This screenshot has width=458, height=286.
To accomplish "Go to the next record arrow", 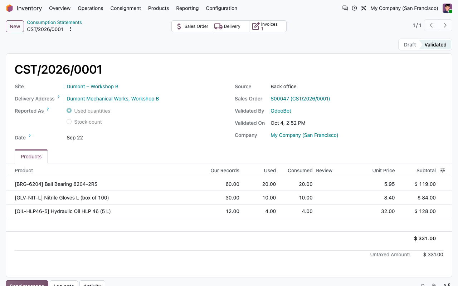I will point(445,25).
